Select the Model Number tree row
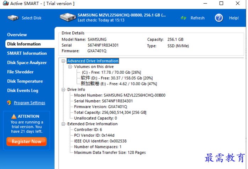The image size is (248, 169). 120,95
